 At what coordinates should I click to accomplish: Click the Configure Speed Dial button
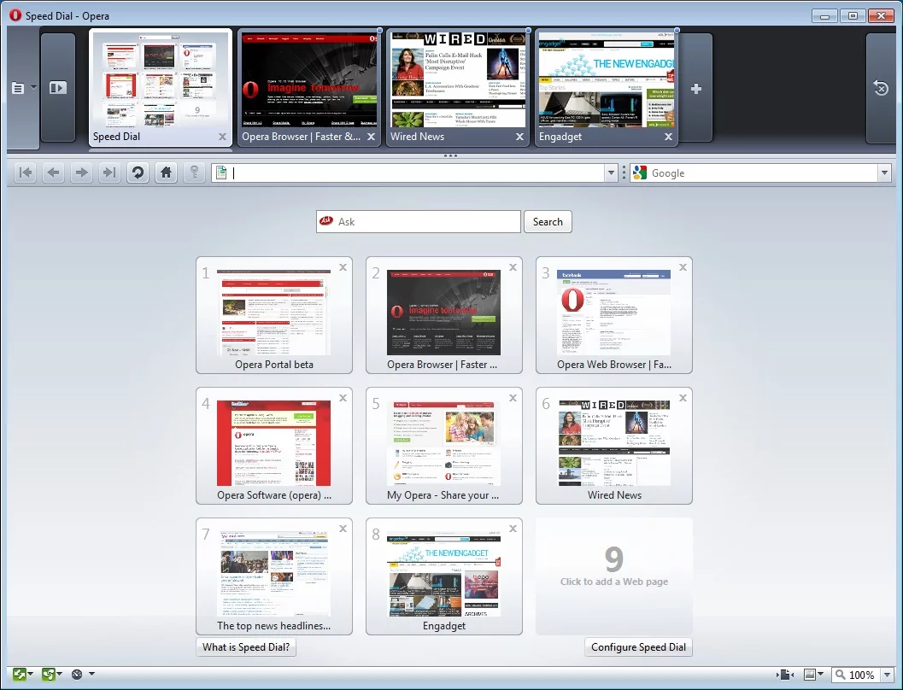638,646
